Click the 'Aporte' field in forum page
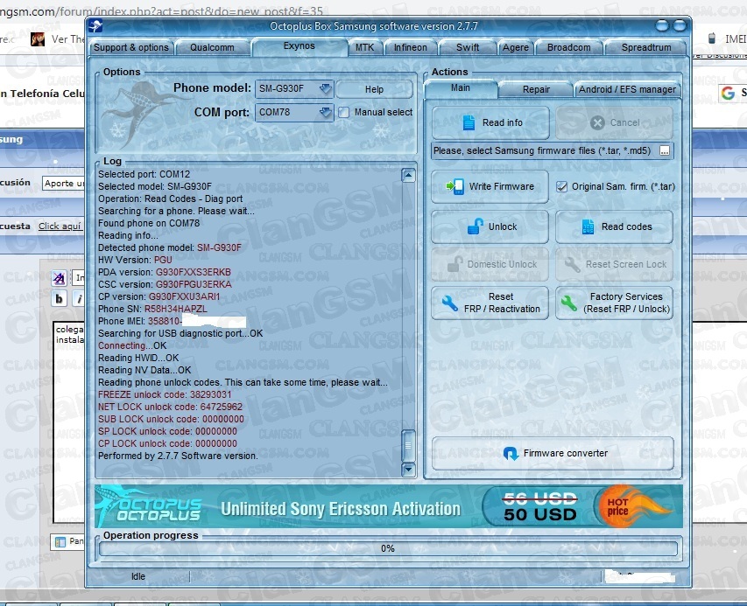 coord(64,183)
